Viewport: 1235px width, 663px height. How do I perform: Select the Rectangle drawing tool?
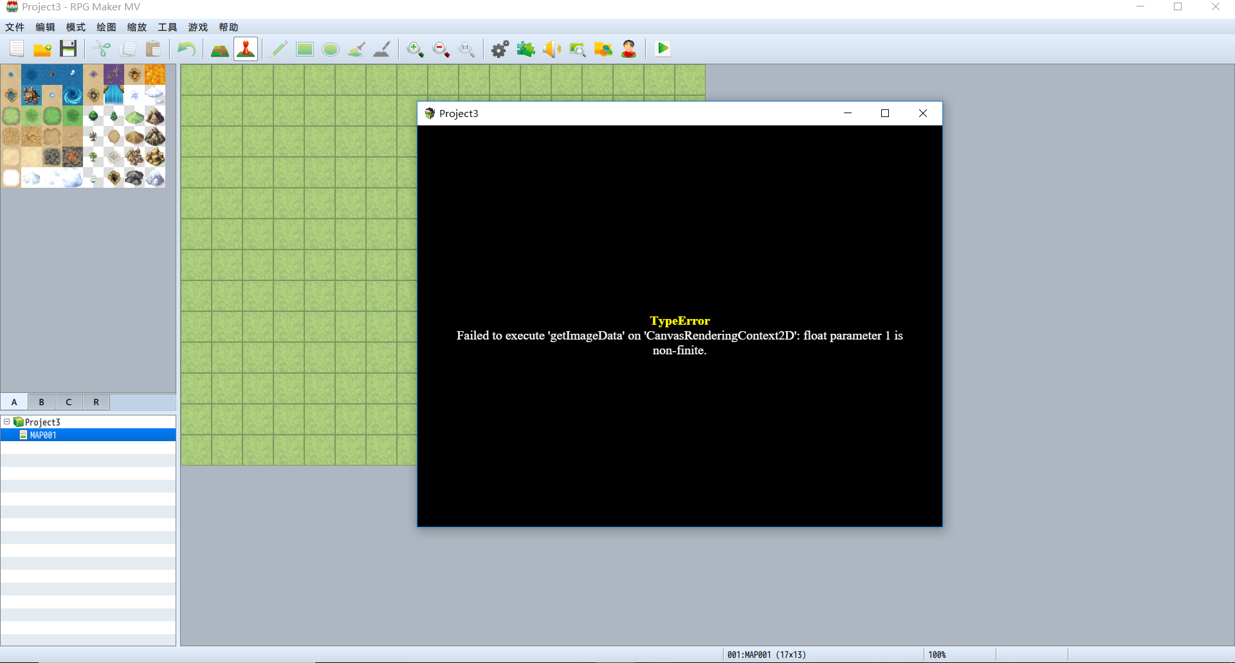(305, 49)
